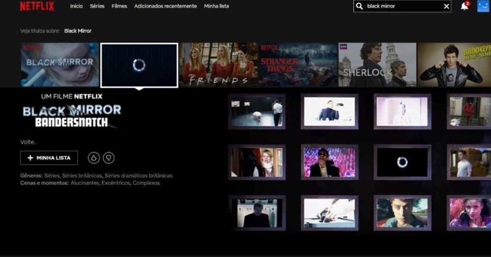
Task: Click the Black Mirror Bandersnatch title logo
Action: pos(72,116)
